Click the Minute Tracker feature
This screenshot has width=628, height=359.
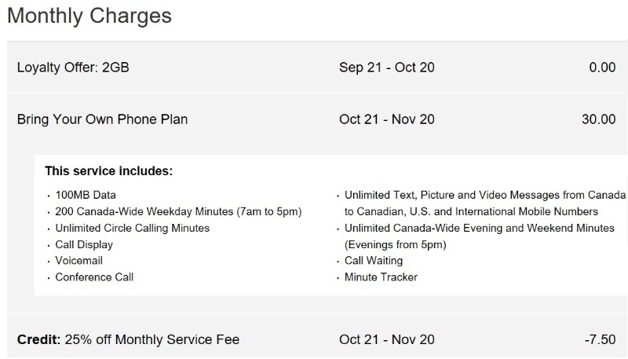coord(381,277)
